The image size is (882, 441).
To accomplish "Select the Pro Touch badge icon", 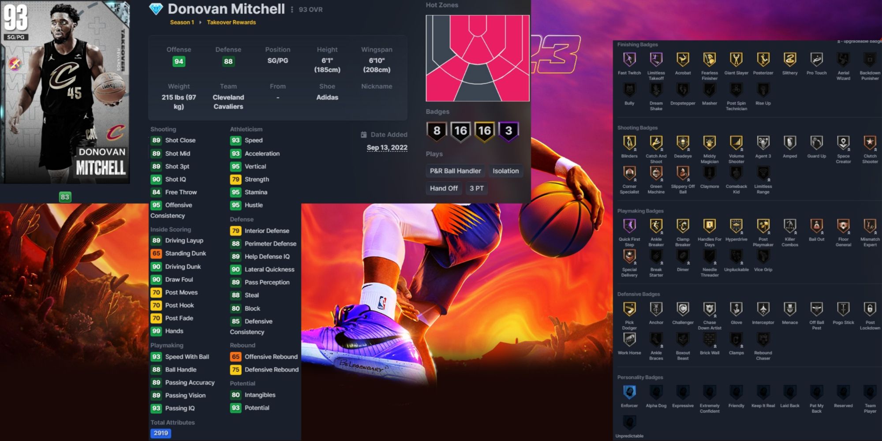I will pyautogui.click(x=816, y=59).
